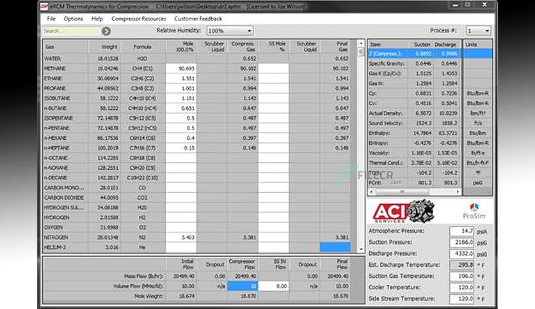This screenshot has width=535, height=309.
Task: Click the gas table scroll up arrow
Action: tap(361, 43)
